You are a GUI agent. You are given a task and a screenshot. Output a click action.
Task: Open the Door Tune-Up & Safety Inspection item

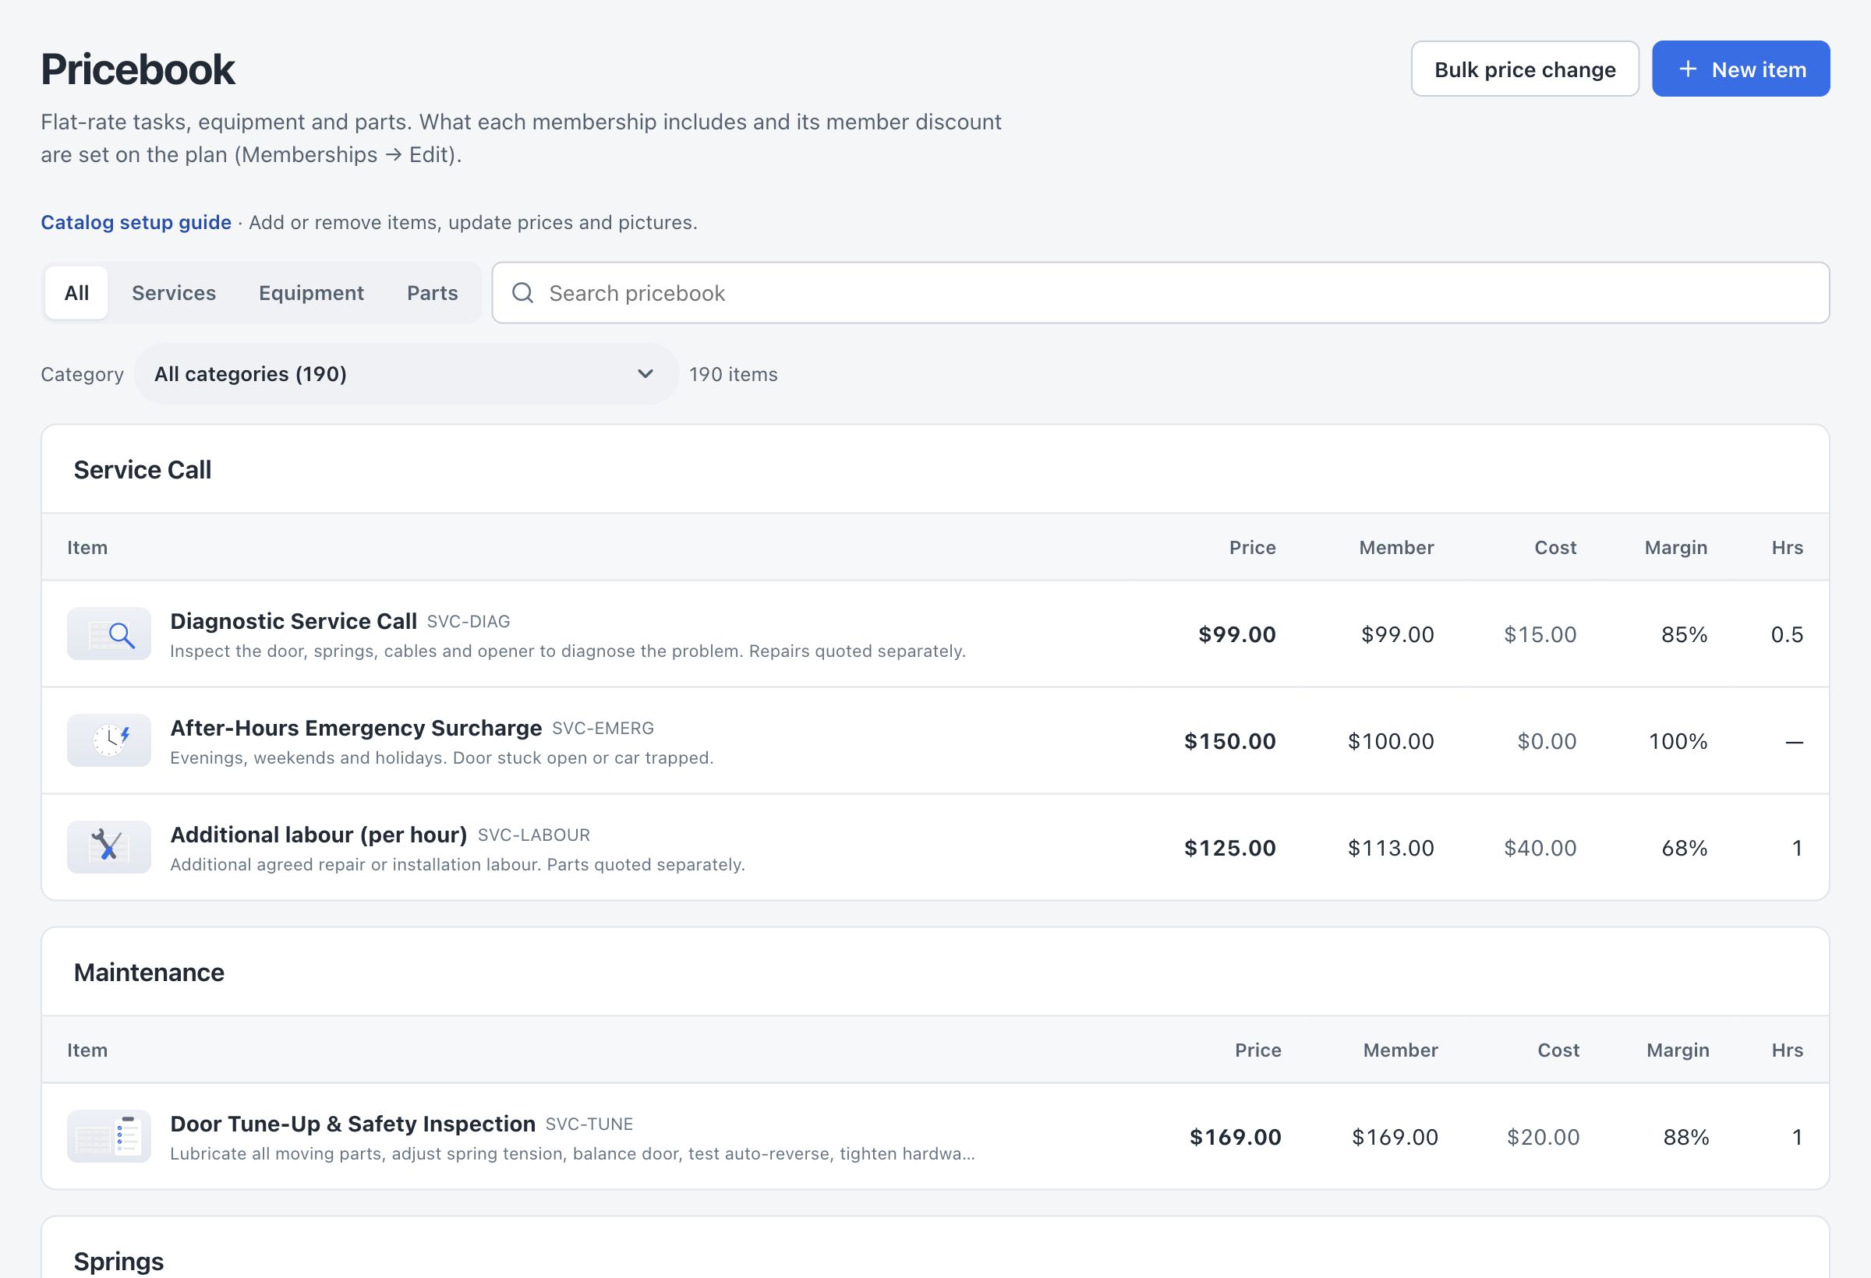(x=935, y=1136)
